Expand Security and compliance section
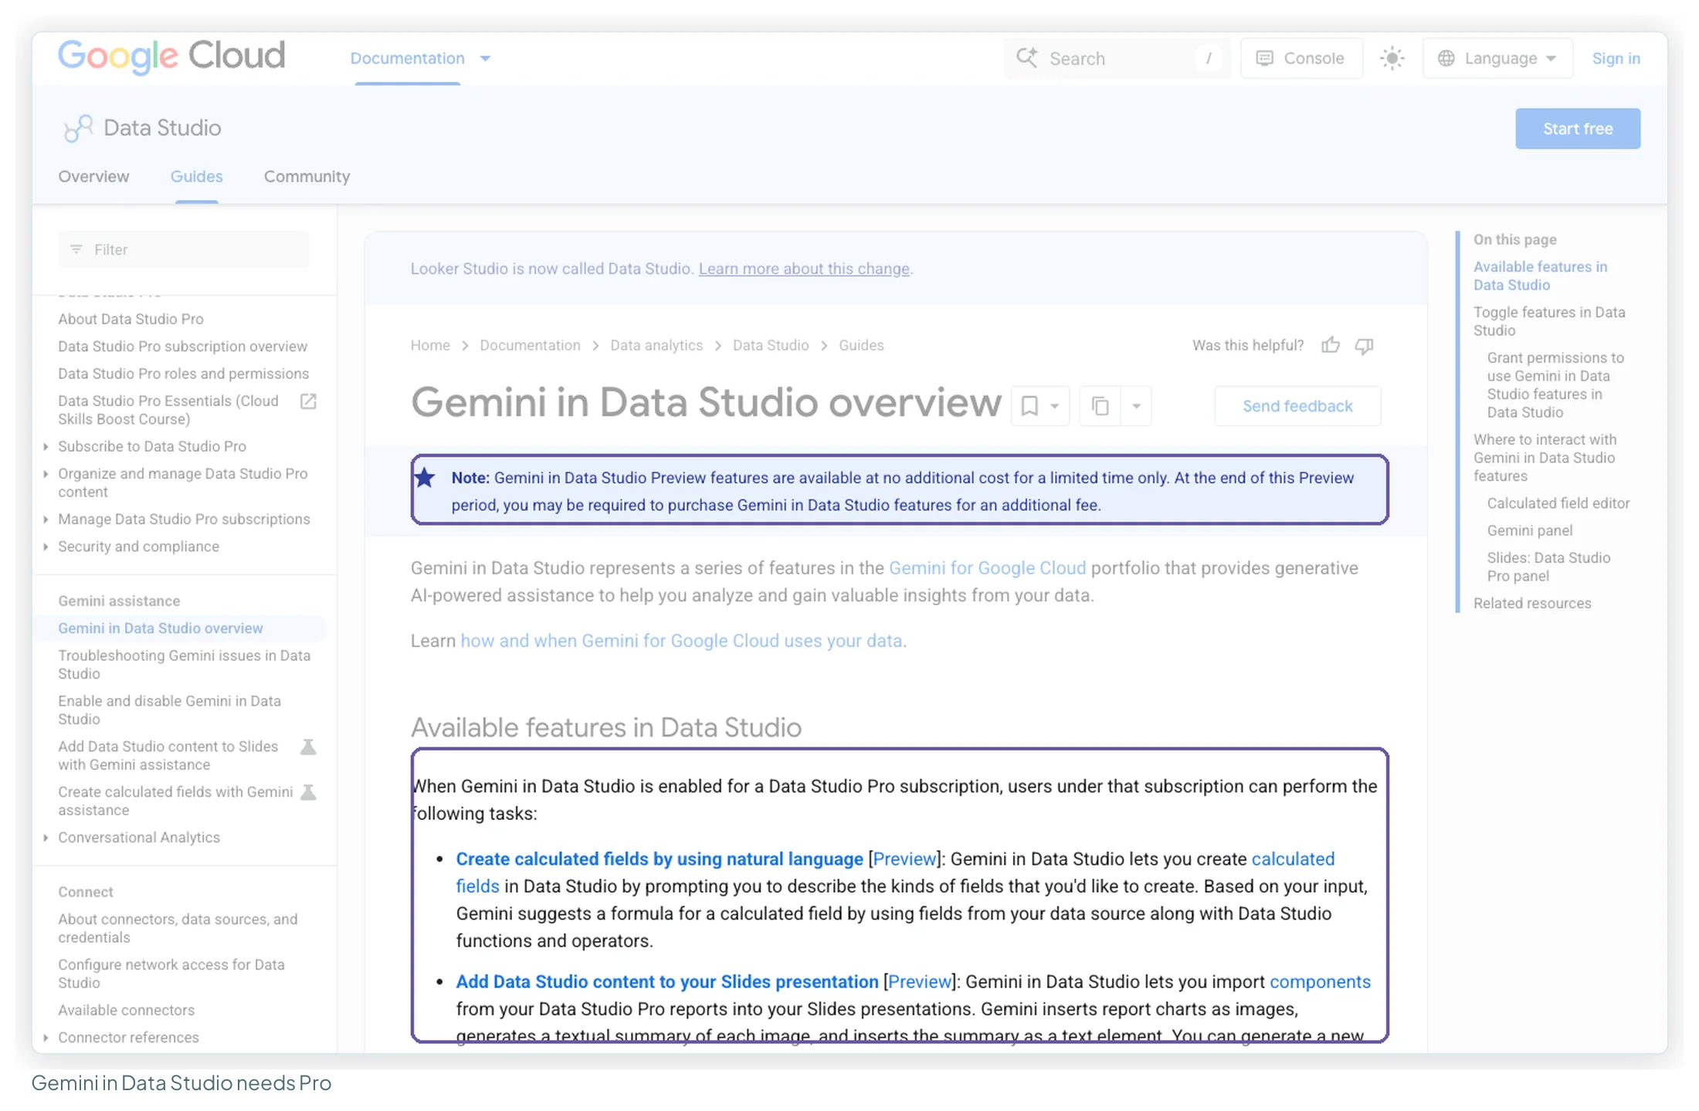Image resolution: width=1699 pixels, height=1111 pixels. [x=46, y=547]
